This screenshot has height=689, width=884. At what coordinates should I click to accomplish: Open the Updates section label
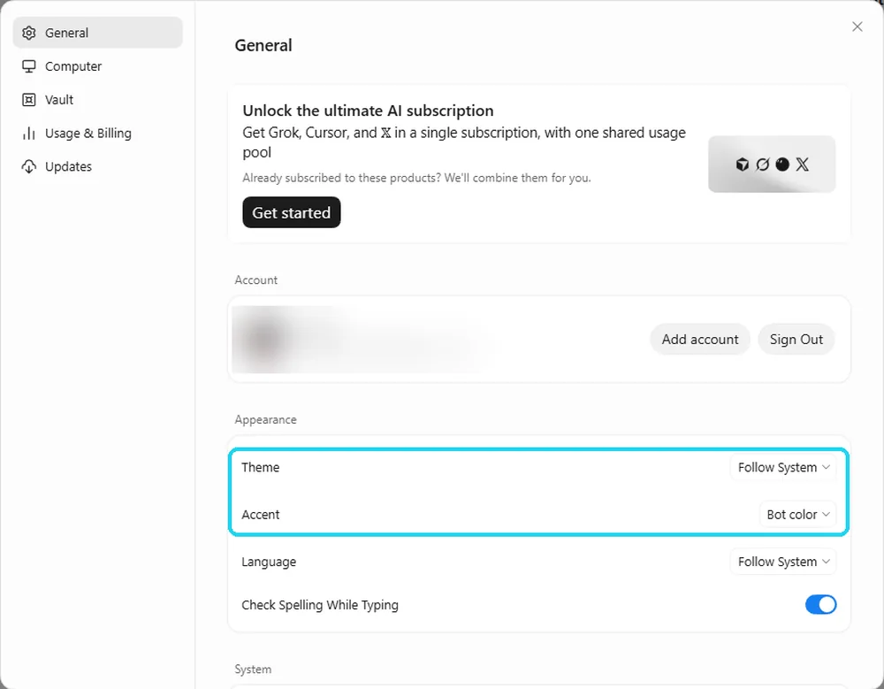tap(68, 166)
